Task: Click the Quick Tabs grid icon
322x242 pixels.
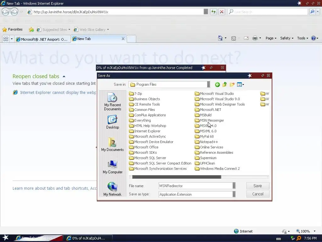Action: (6, 39)
